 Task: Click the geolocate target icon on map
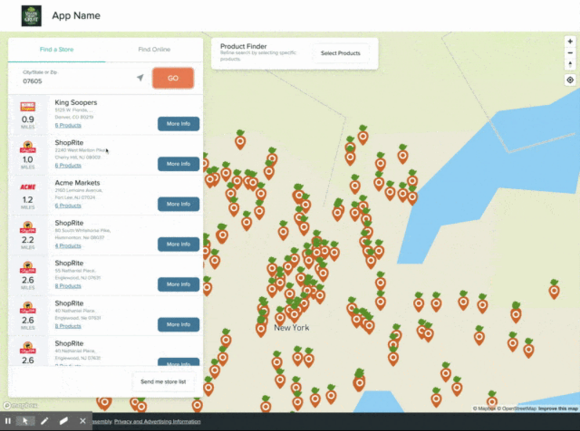point(570,79)
